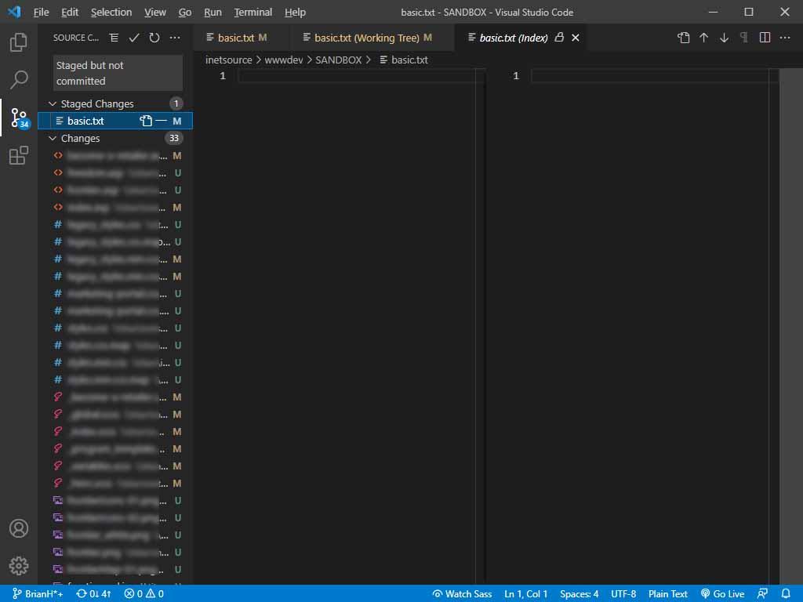Click the BrianH branch in status bar
Viewport: 803px width, 602px height.
coord(38,594)
